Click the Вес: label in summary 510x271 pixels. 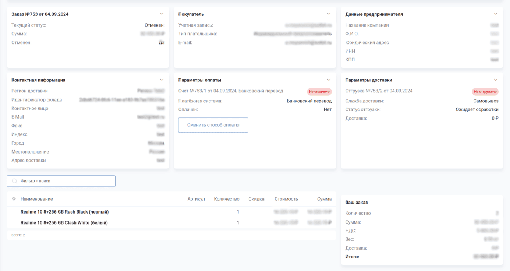(350, 239)
